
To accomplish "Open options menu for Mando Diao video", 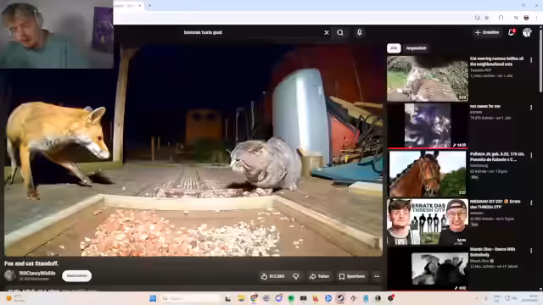I will pos(531,251).
